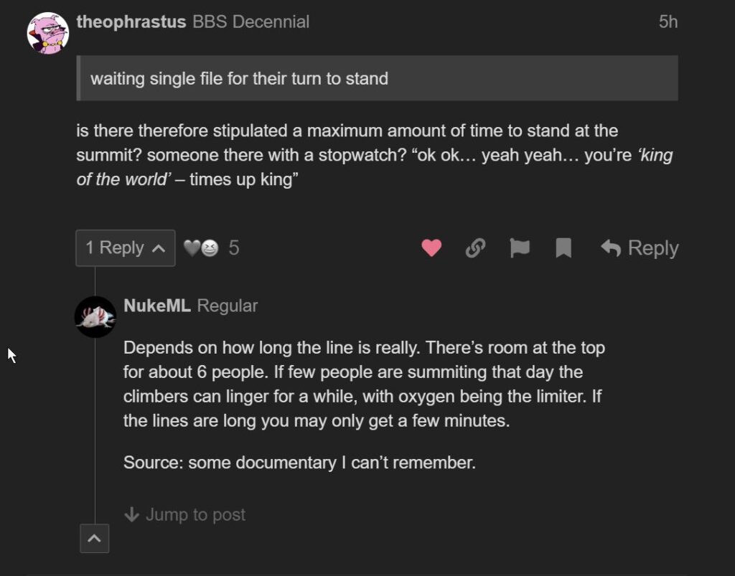Collapse the 1 Reply expander
Image resolution: width=735 pixels, height=576 pixels.
click(126, 247)
